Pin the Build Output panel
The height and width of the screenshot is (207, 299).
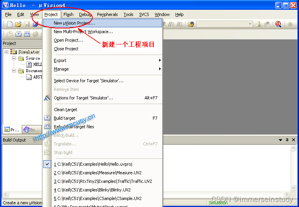(287, 140)
